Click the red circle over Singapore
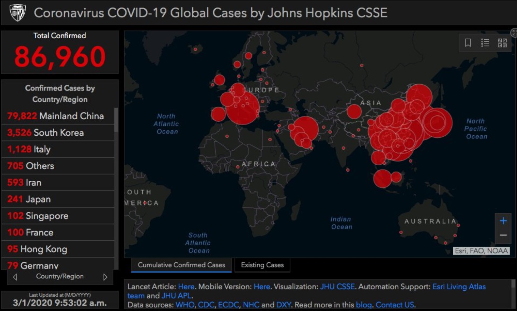 (x=382, y=179)
